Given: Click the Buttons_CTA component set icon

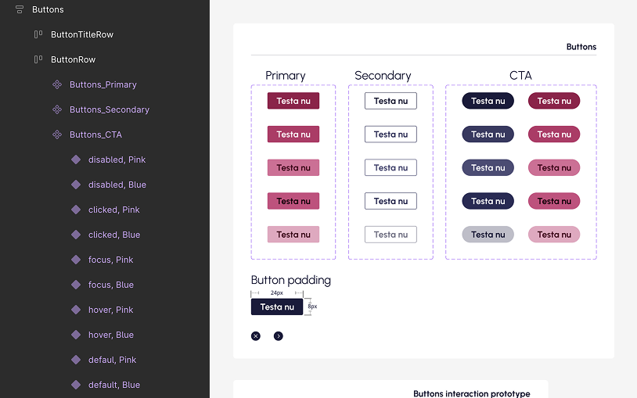Looking at the screenshot, I should [57, 134].
